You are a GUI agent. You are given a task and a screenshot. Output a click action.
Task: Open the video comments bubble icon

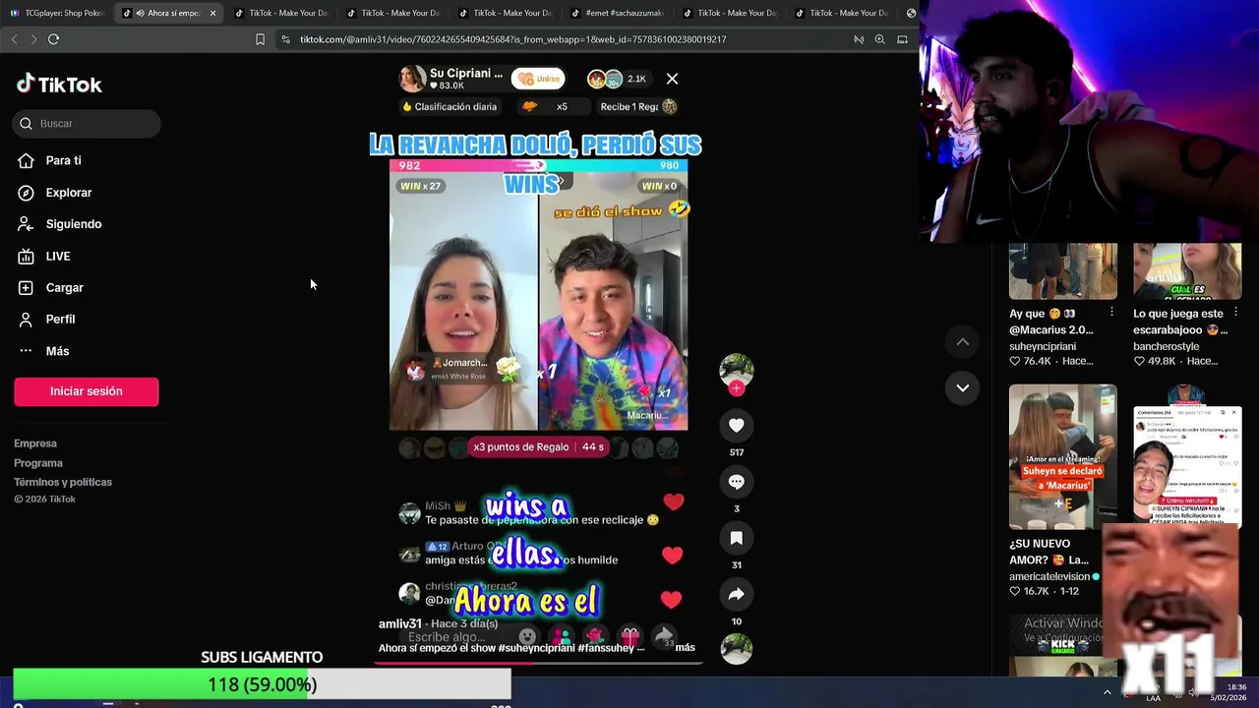736,482
